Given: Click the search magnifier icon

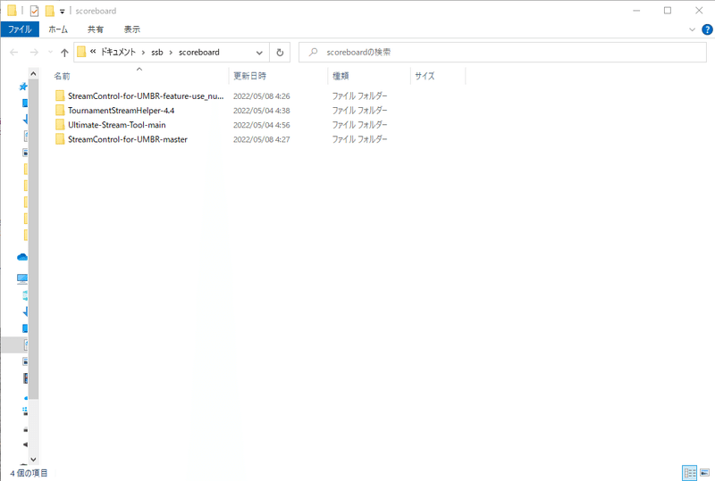Looking at the screenshot, I should [x=313, y=52].
